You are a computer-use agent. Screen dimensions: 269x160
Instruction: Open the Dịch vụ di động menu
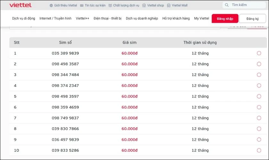coord(23,18)
